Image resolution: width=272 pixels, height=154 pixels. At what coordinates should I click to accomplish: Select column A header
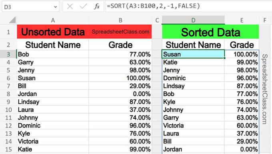[x=53, y=20]
